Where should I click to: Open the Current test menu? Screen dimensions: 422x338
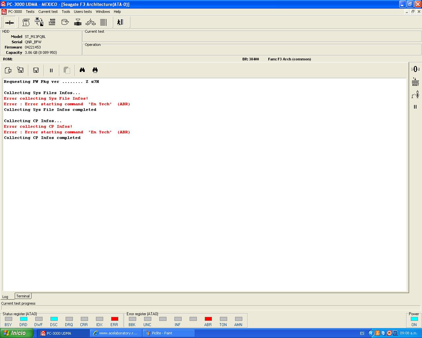tap(48, 12)
